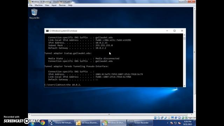Open the View menu
Image resolution: width=224 pixels, height=126 pixels.
pyautogui.click(x=47, y=5)
